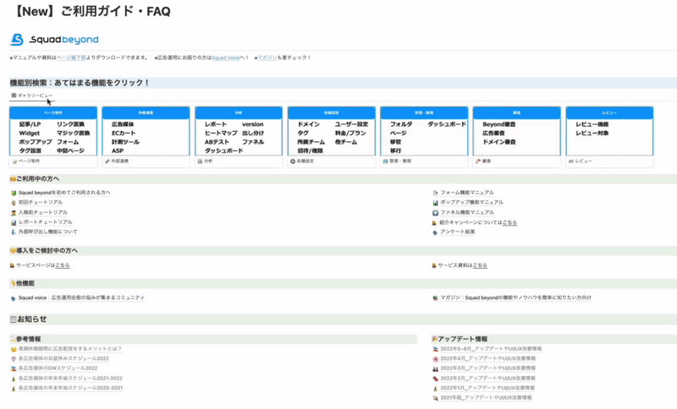Click icon beside 2022年4月 update row
Image resolution: width=677 pixels, height=409 pixels.
435,359
